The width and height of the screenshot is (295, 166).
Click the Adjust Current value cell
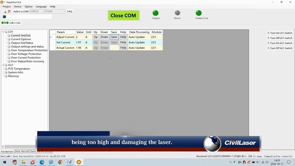point(80,37)
